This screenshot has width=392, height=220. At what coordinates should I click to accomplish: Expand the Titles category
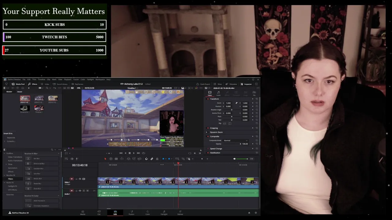click(x=6, y=164)
